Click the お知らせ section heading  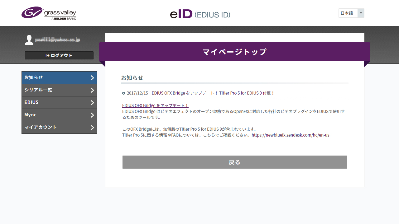(x=132, y=78)
